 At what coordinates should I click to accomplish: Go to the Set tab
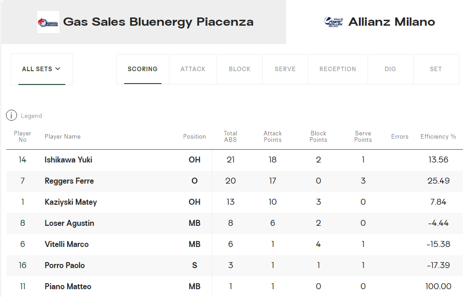click(x=436, y=69)
